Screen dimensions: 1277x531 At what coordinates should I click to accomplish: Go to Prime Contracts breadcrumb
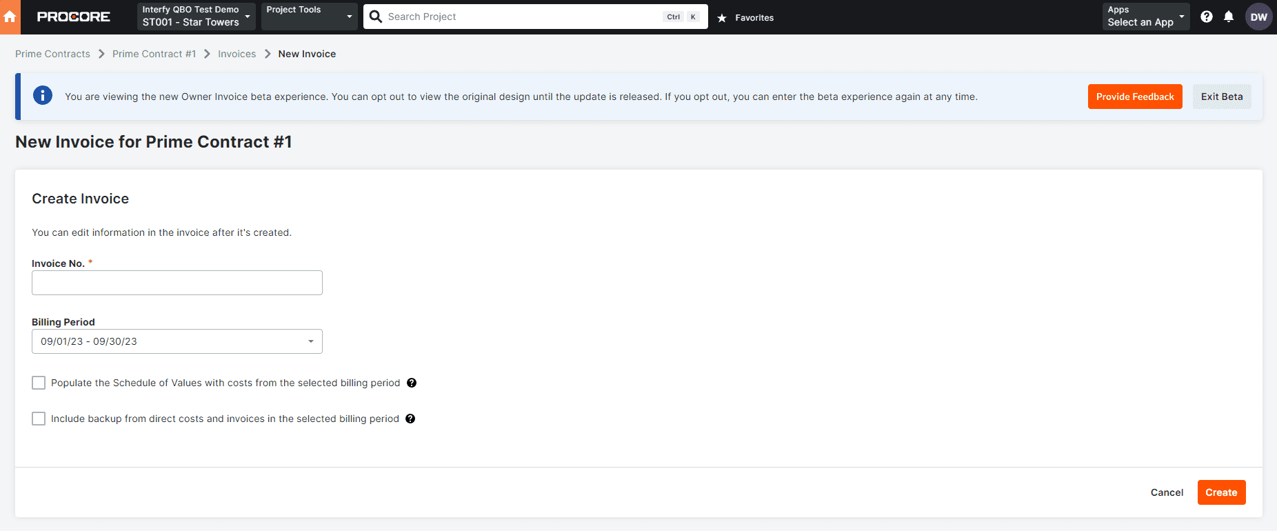click(x=52, y=54)
